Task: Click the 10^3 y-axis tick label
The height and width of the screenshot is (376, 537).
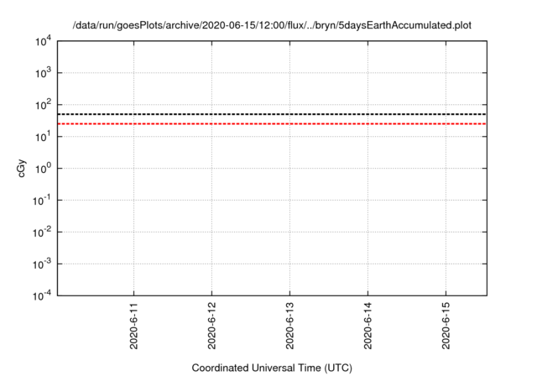Action: [x=43, y=73]
